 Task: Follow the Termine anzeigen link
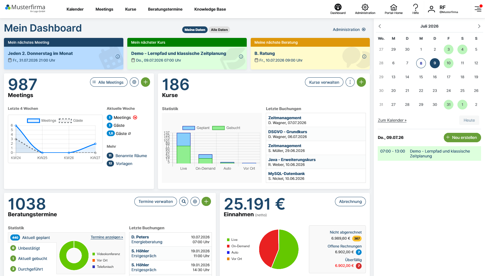(107, 237)
